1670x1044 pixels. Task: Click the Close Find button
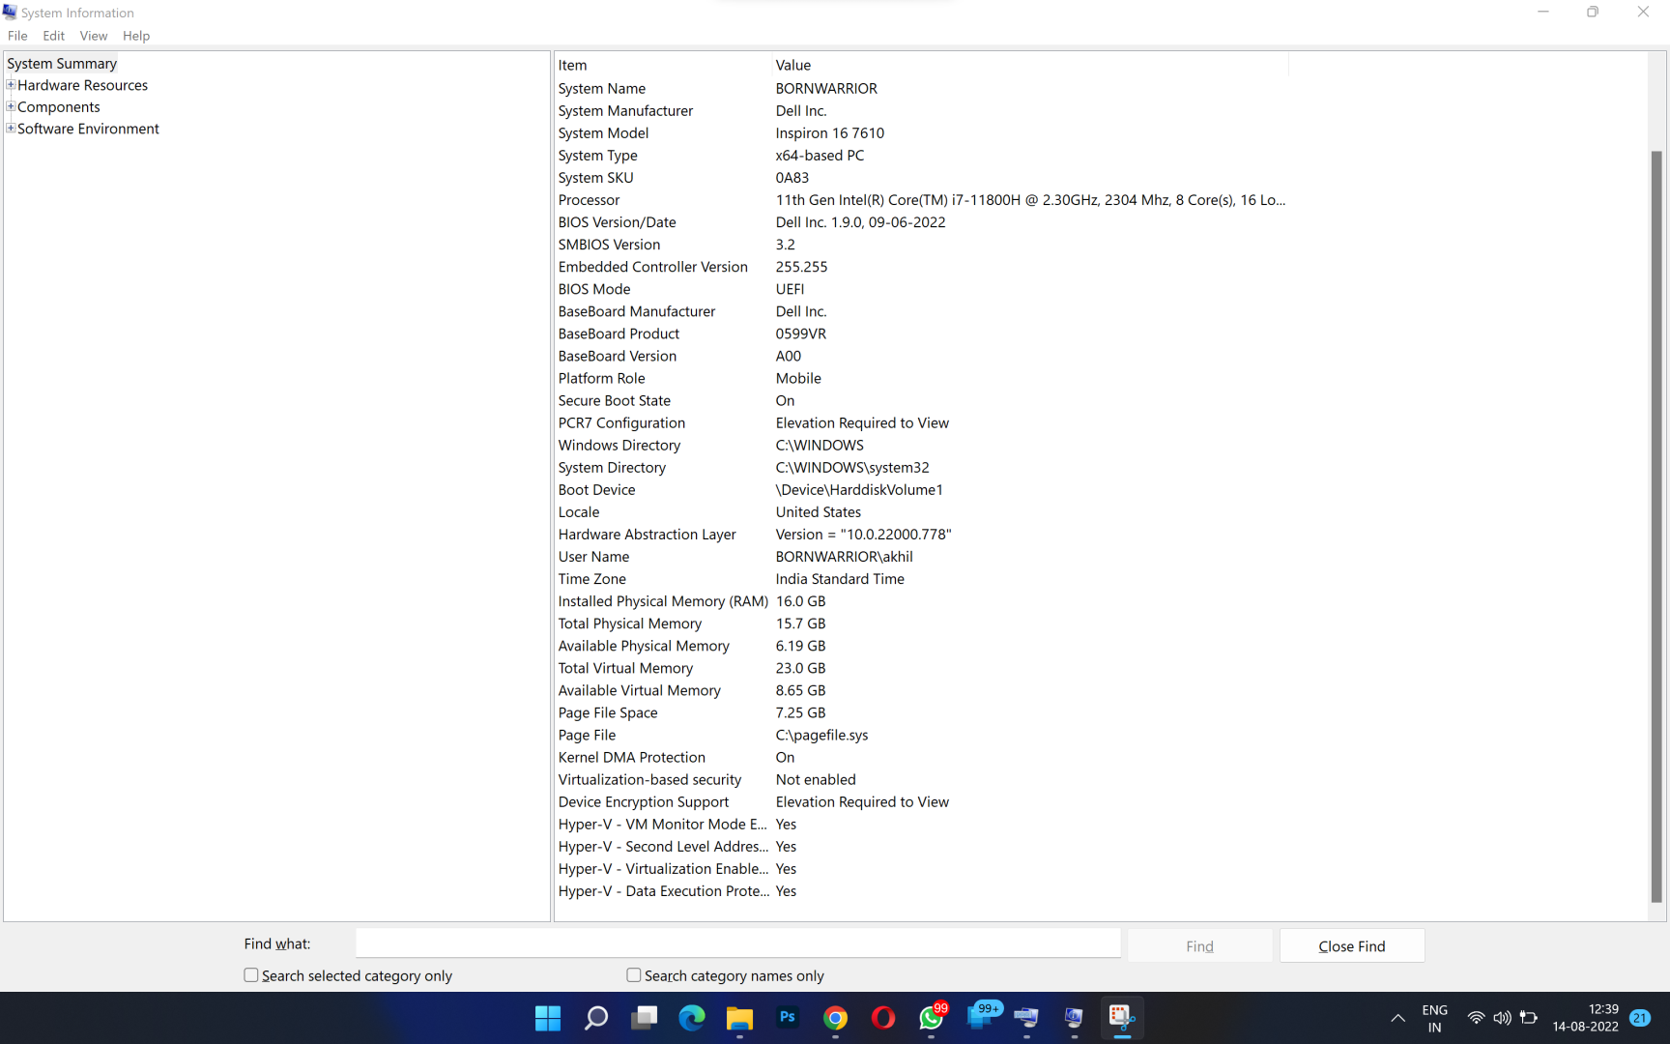click(1352, 946)
